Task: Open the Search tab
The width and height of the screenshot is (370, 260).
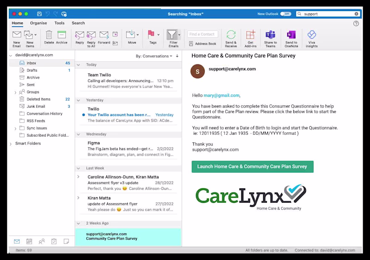Action: pyautogui.click(x=78, y=23)
